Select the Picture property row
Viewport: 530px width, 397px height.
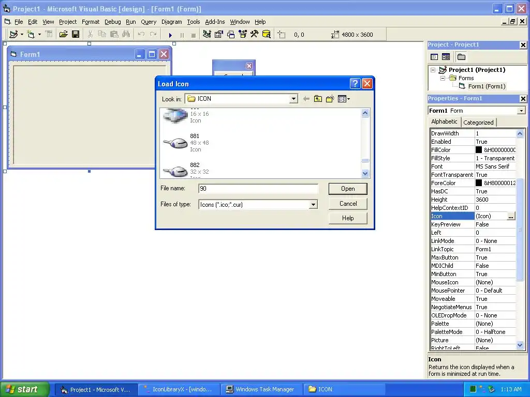coord(473,340)
